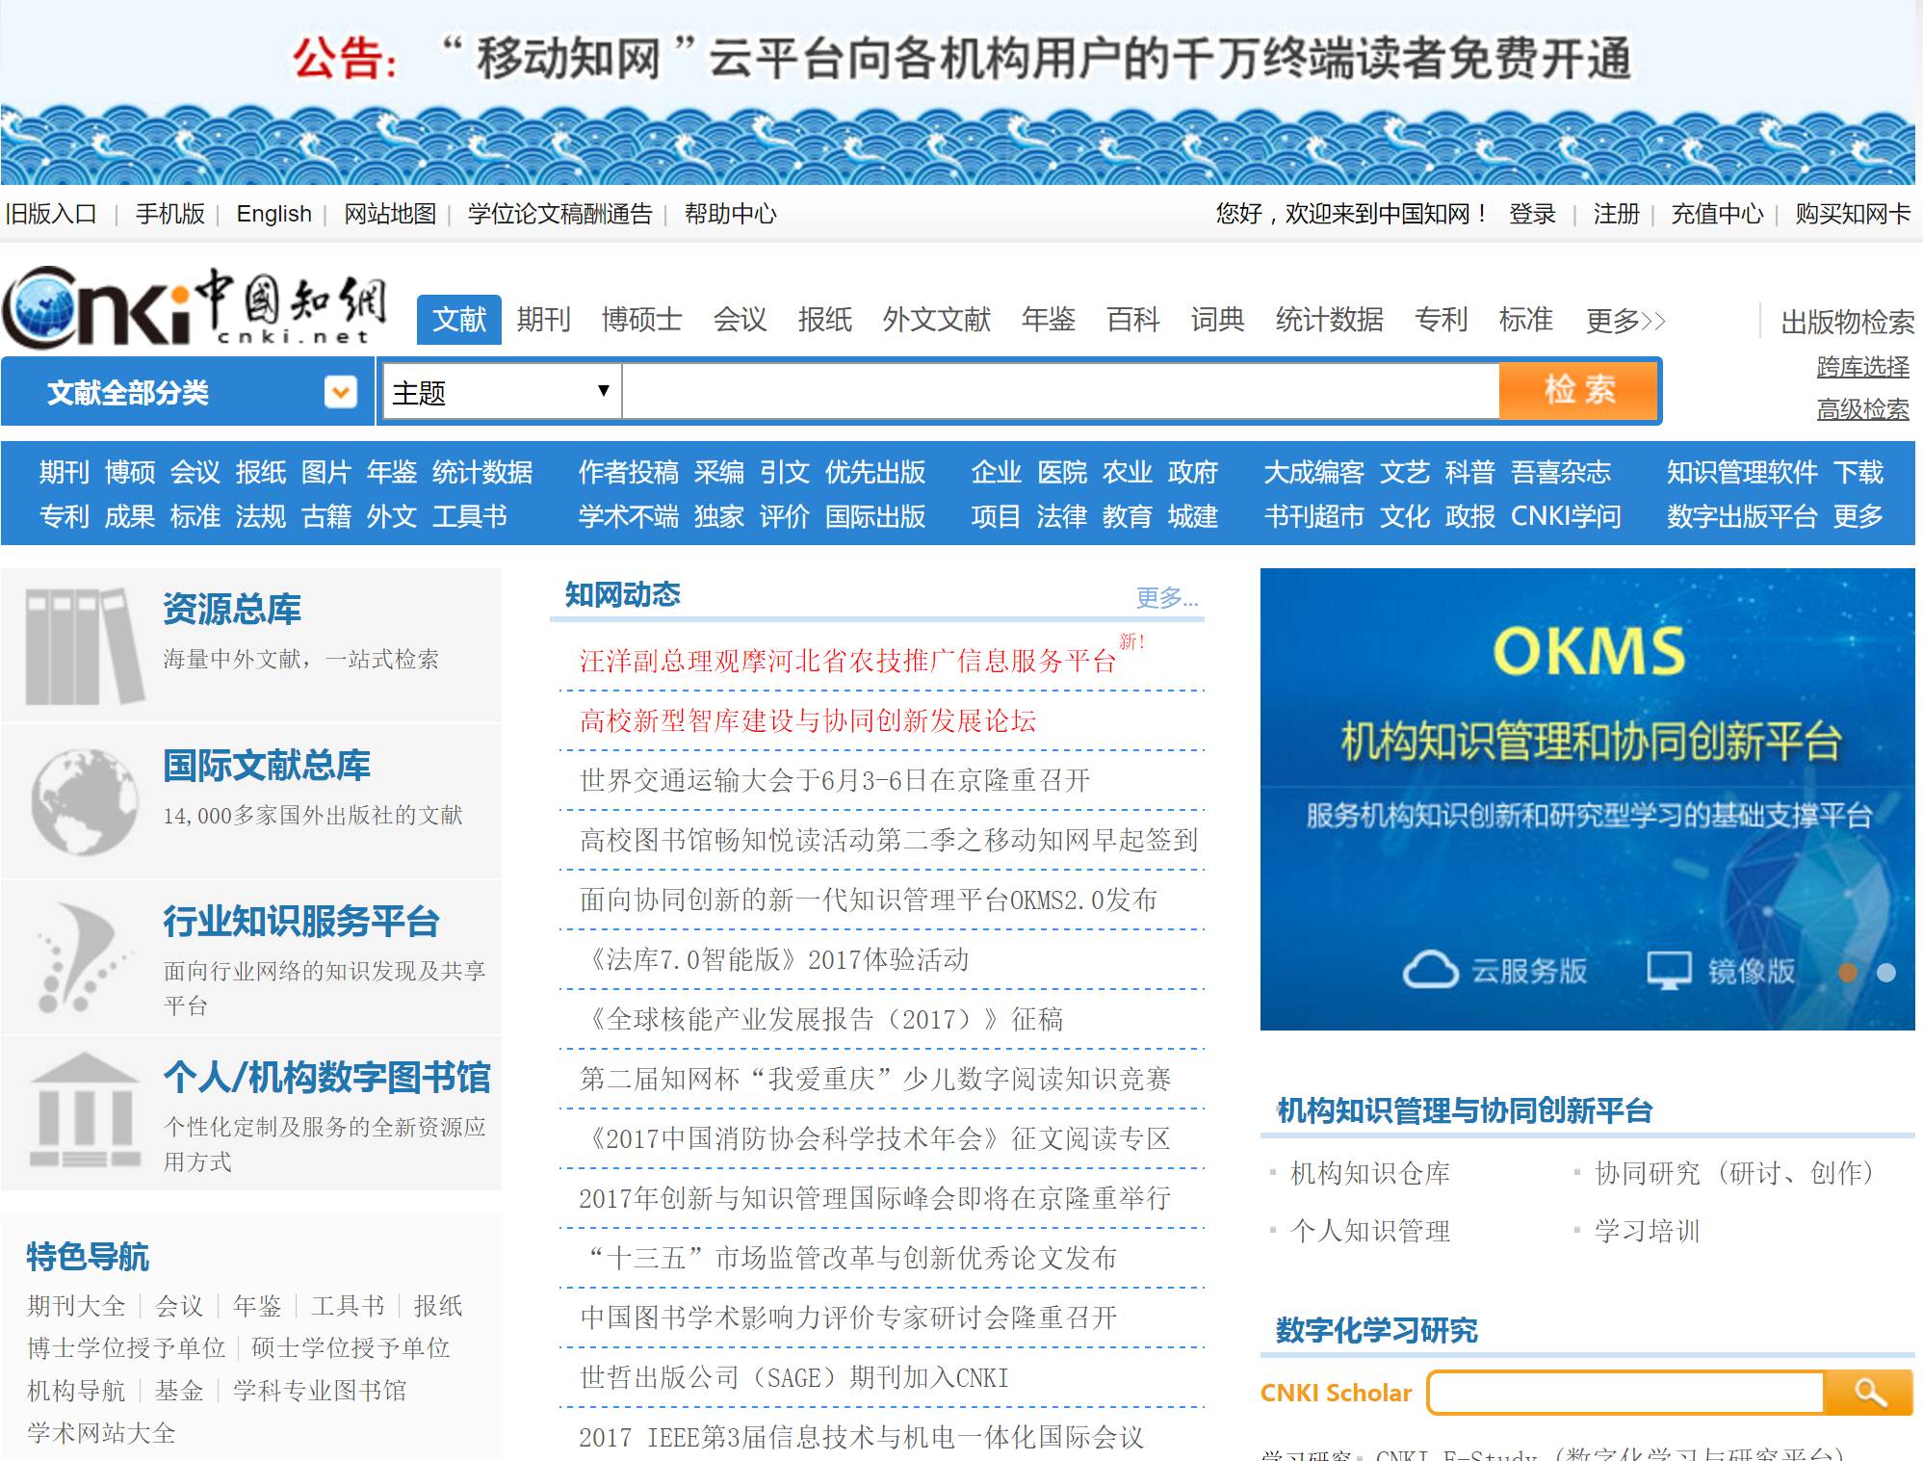
Task: Click the 注册 link
Action: coord(1617,214)
